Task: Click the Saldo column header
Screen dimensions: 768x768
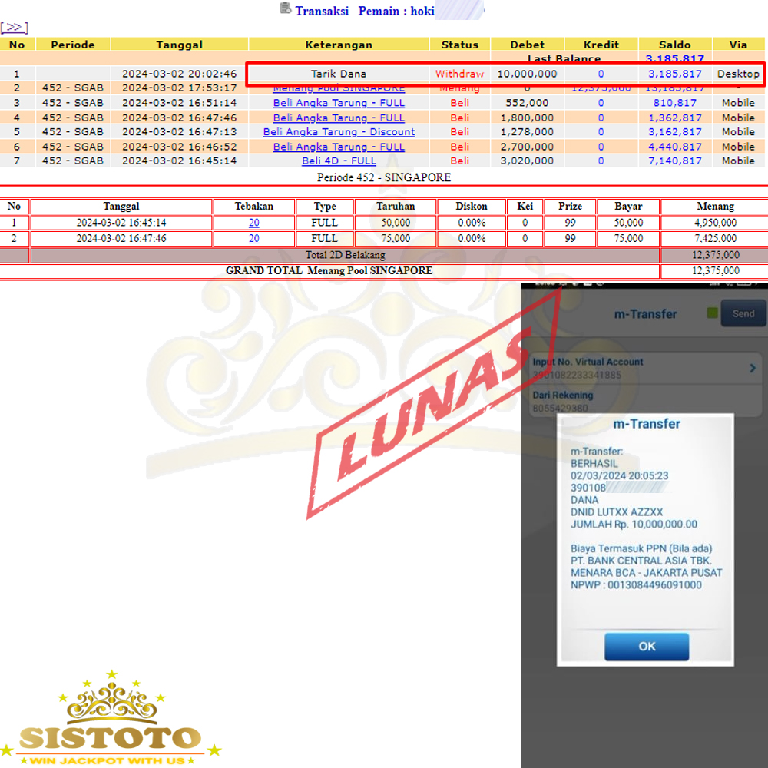Action: pyautogui.click(x=674, y=45)
